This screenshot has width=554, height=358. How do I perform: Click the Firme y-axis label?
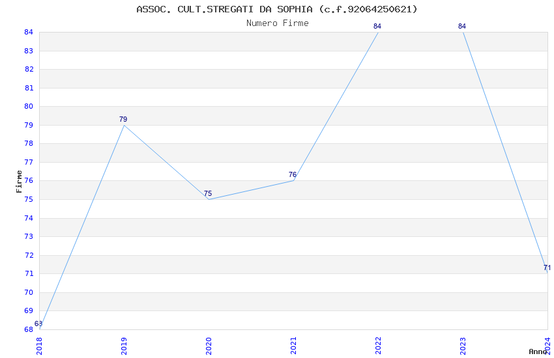pyautogui.click(x=19, y=182)
